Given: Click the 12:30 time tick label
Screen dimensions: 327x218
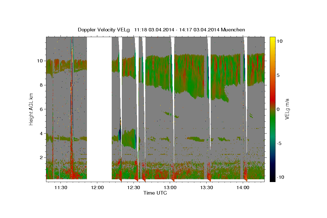Looking at the screenshot, I should [134, 187].
